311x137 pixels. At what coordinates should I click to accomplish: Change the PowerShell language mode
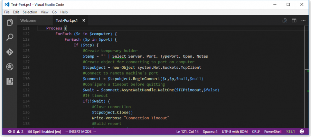coord(273,131)
